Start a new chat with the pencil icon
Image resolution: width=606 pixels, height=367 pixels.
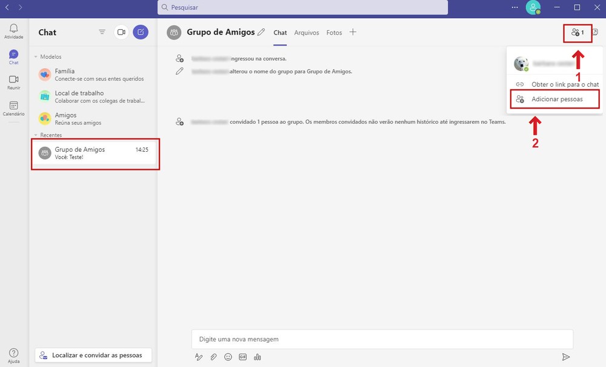click(141, 32)
